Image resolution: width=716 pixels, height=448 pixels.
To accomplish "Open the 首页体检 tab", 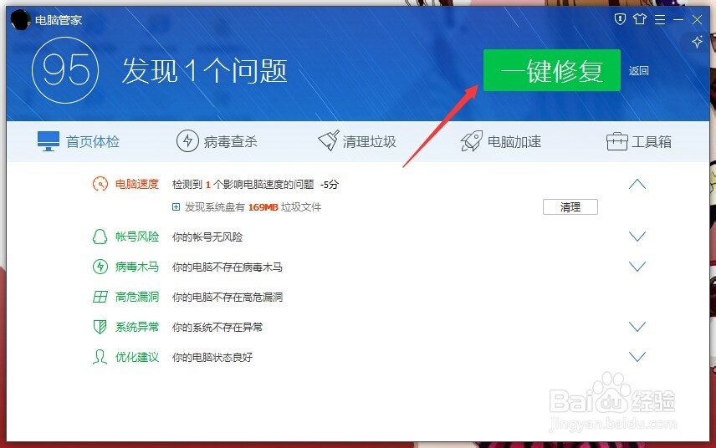I will 79,141.
